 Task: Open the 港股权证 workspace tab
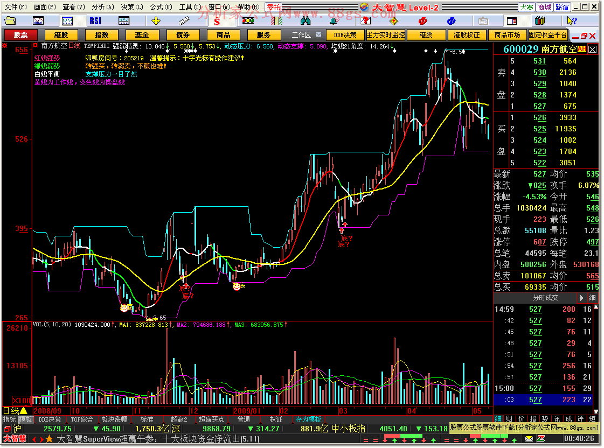click(x=467, y=35)
